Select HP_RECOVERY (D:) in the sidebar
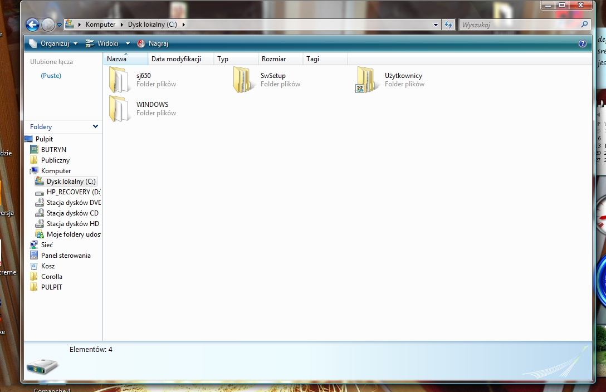This screenshot has height=392, width=606. (72, 192)
